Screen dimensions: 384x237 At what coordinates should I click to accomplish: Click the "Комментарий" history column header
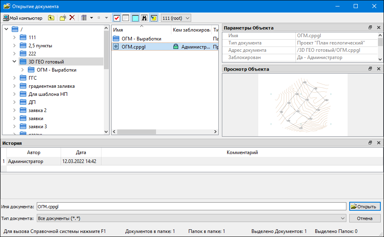(x=242, y=152)
